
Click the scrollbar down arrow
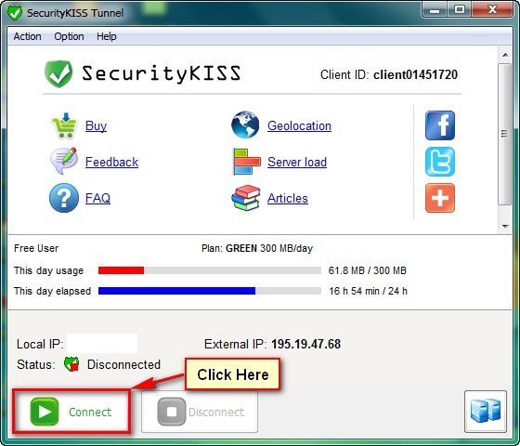point(505,227)
